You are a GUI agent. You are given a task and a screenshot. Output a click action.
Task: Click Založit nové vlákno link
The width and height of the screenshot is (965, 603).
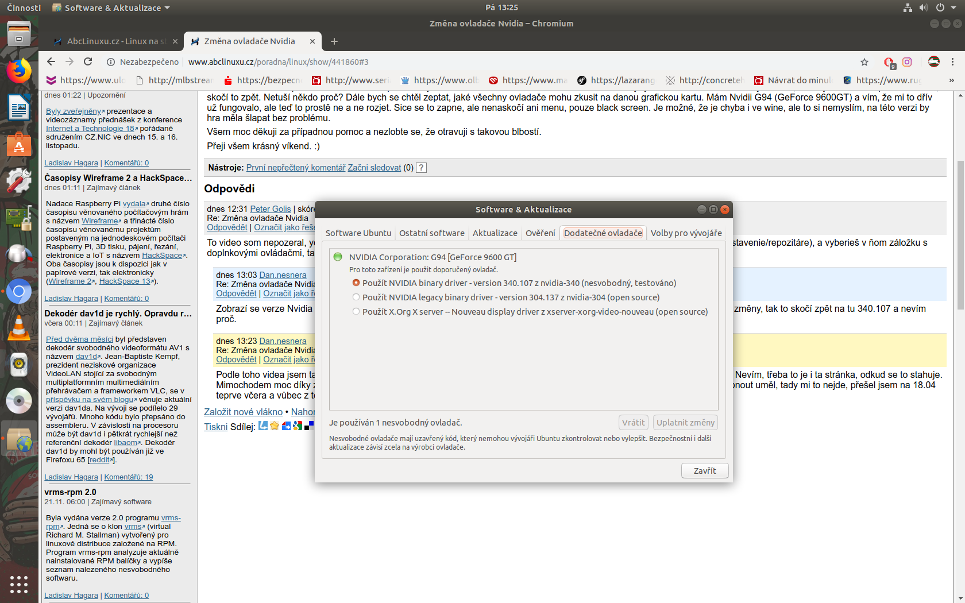[244, 412]
